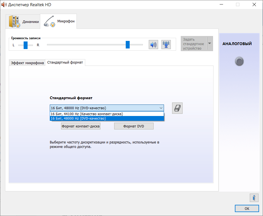Open the info icon near OK
263x216 pixels.
(x=254, y=198)
